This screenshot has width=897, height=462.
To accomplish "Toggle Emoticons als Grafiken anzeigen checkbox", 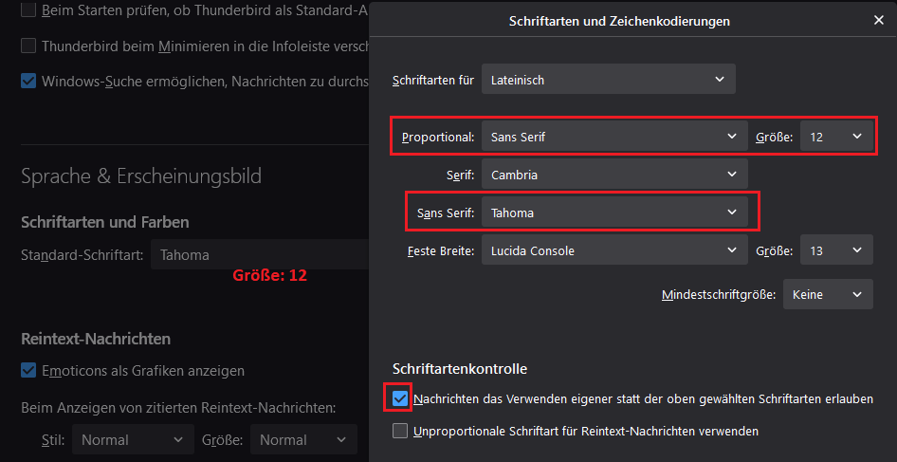I will tap(29, 370).
